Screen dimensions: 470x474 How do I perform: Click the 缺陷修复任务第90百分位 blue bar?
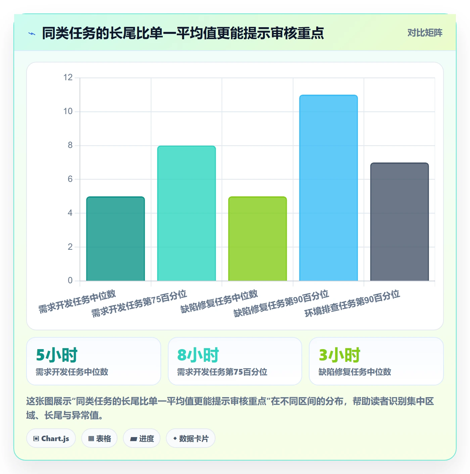tap(328, 188)
